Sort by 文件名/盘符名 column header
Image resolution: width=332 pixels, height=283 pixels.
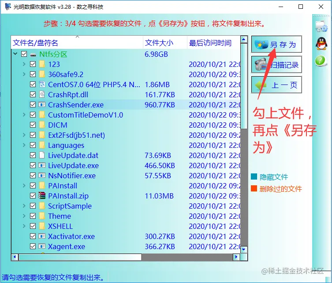click(77, 43)
